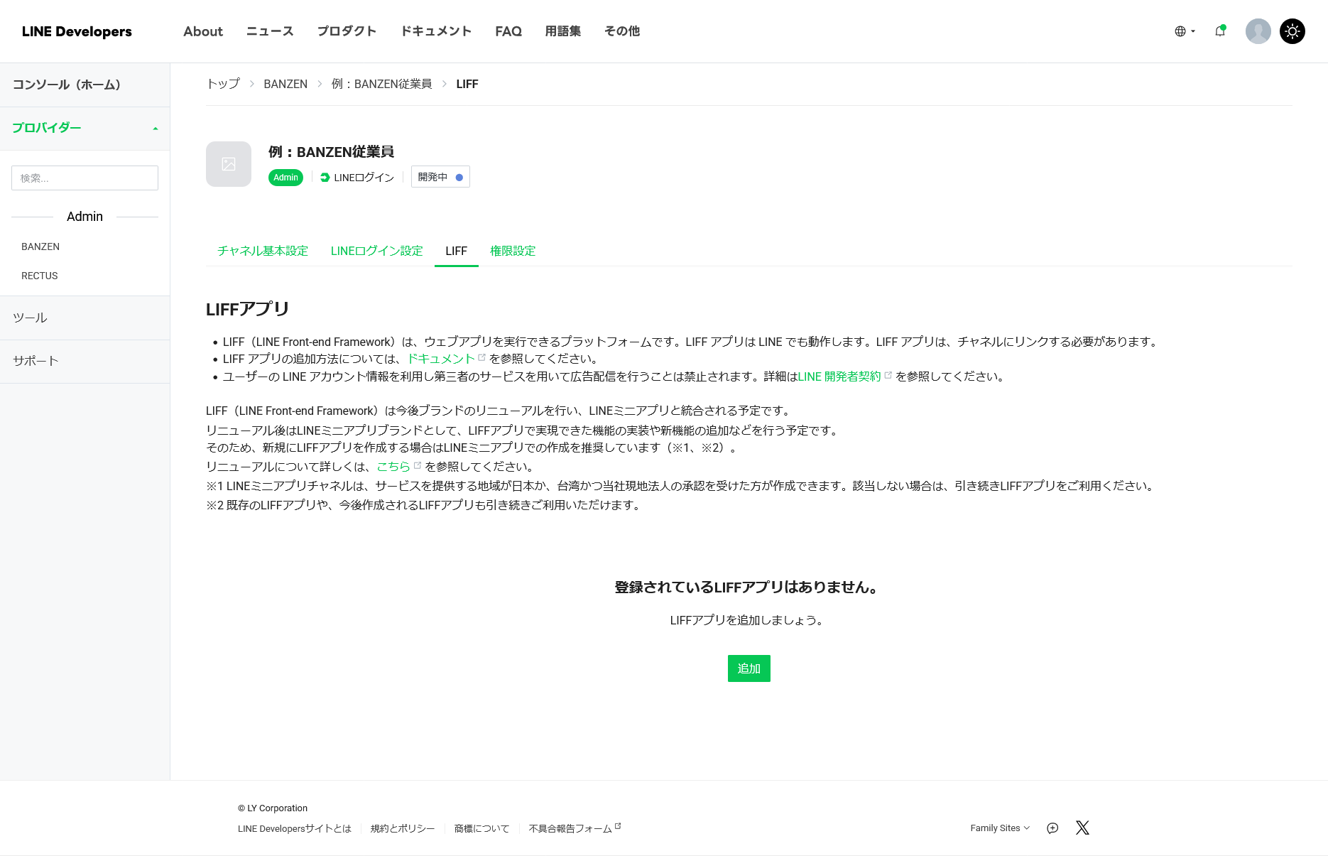Open the プロダクト menu item

pyautogui.click(x=347, y=31)
